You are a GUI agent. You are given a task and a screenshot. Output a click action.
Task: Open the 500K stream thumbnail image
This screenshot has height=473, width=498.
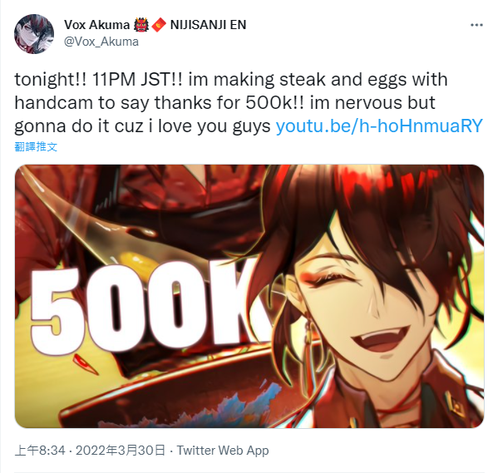click(249, 296)
